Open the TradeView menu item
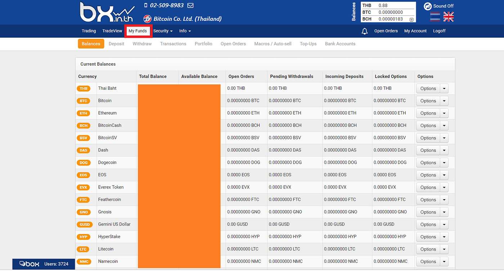The width and height of the screenshot is (504, 271). (x=112, y=31)
